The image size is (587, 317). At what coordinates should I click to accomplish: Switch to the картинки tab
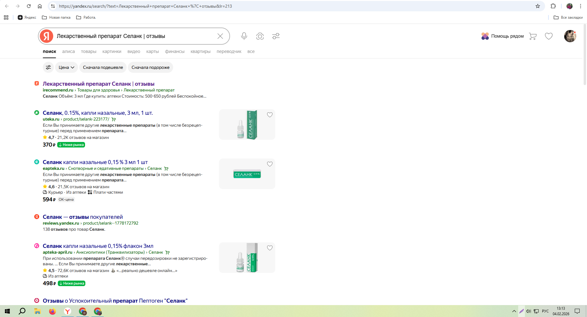(x=112, y=51)
